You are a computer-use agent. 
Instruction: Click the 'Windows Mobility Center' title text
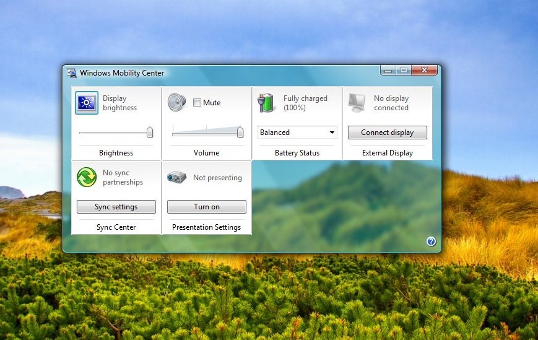(122, 73)
